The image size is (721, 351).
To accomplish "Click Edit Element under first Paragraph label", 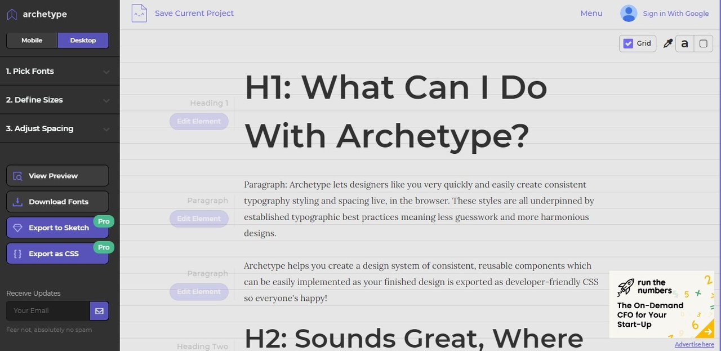I will pyautogui.click(x=199, y=219).
